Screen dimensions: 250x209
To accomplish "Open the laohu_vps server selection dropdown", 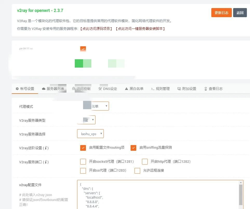I will click(90, 134).
